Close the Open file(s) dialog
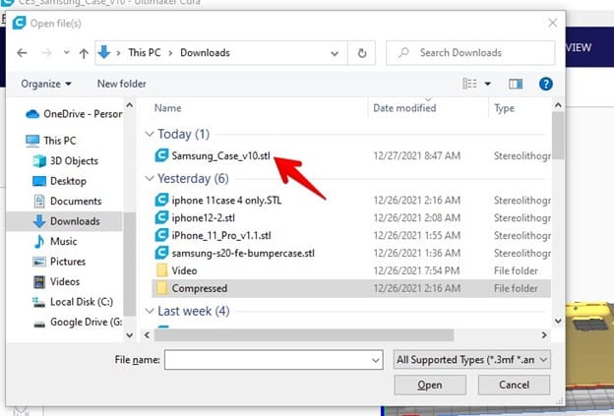The height and width of the screenshot is (416, 614). [x=553, y=23]
